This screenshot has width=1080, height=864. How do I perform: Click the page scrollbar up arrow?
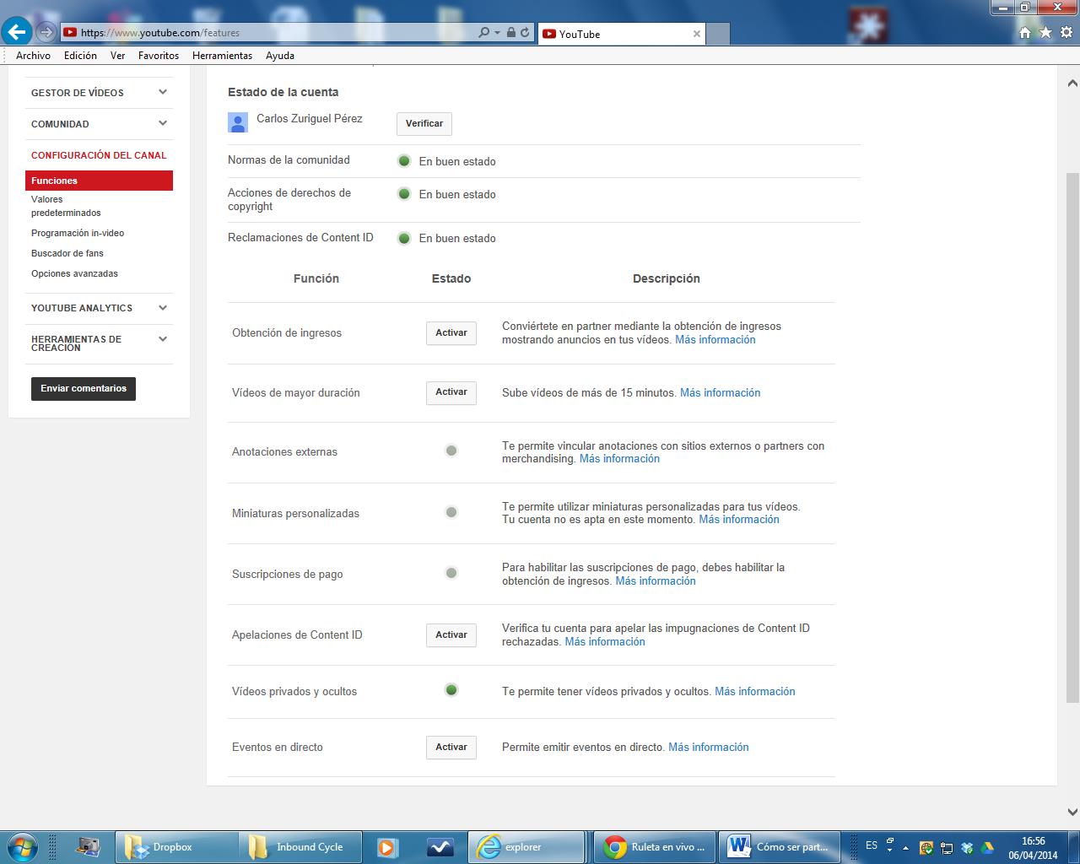tap(1072, 84)
